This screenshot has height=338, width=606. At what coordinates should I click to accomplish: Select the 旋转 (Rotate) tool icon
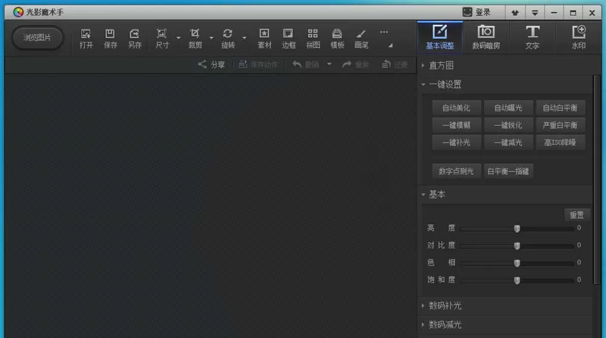click(228, 34)
